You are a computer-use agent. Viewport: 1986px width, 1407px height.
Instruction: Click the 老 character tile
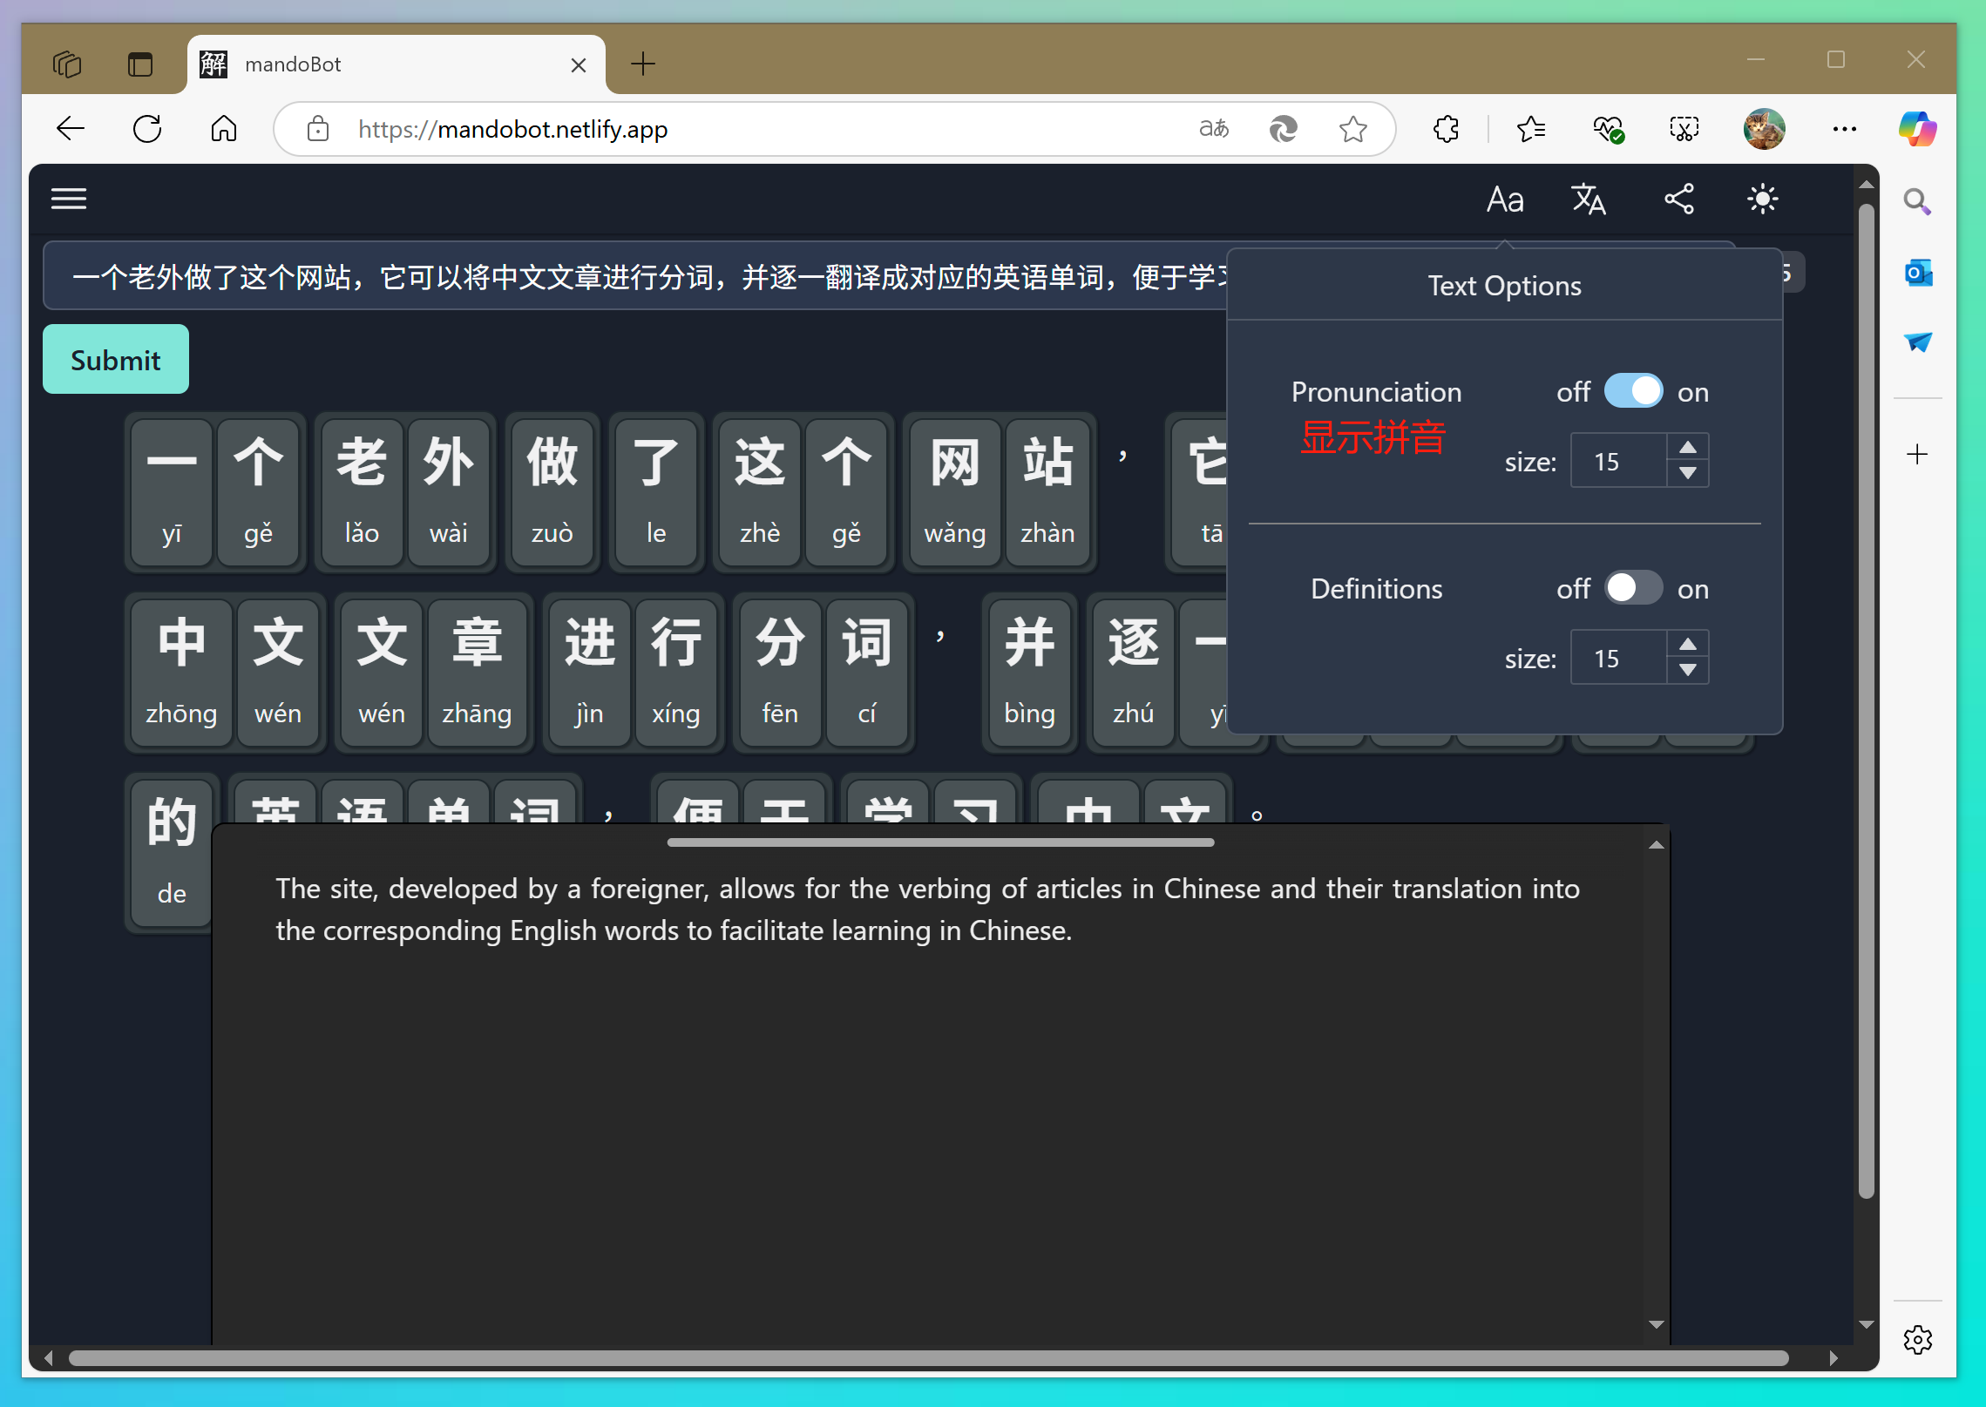point(362,492)
